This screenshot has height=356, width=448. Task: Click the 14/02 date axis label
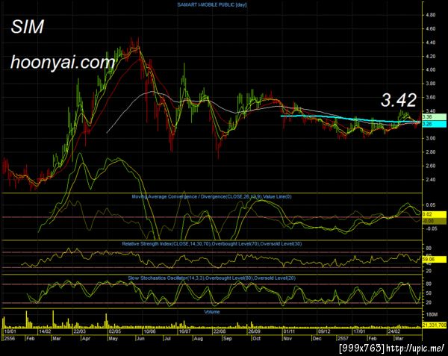45,331
